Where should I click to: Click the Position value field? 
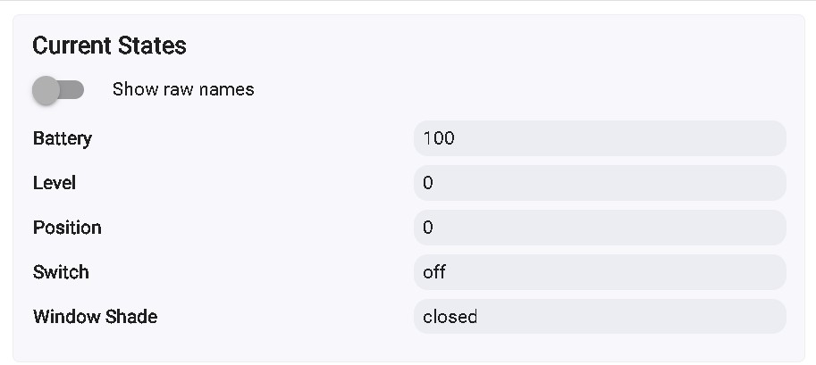(599, 228)
